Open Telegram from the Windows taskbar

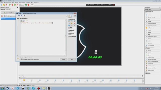click(x=18, y=88)
